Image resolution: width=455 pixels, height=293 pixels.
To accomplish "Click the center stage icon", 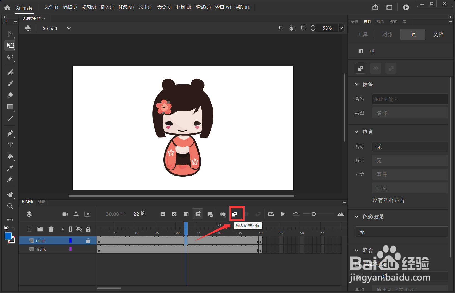I will click(x=281, y=28).
